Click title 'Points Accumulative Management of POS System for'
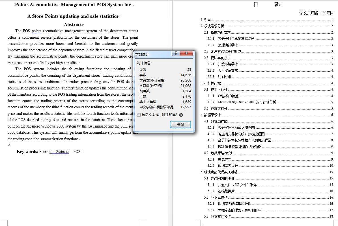This screenshot has height=226, width=338. 73,5
